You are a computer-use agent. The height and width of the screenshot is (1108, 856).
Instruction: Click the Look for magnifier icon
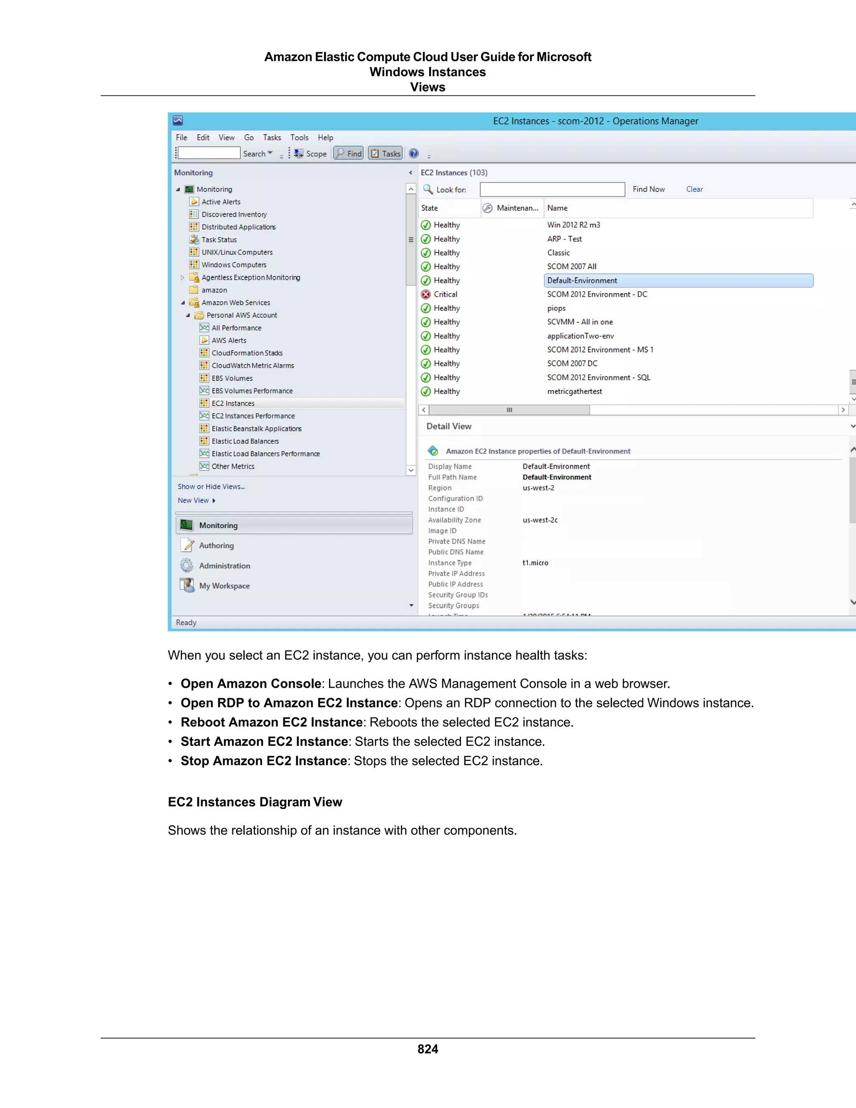[428, 189]
